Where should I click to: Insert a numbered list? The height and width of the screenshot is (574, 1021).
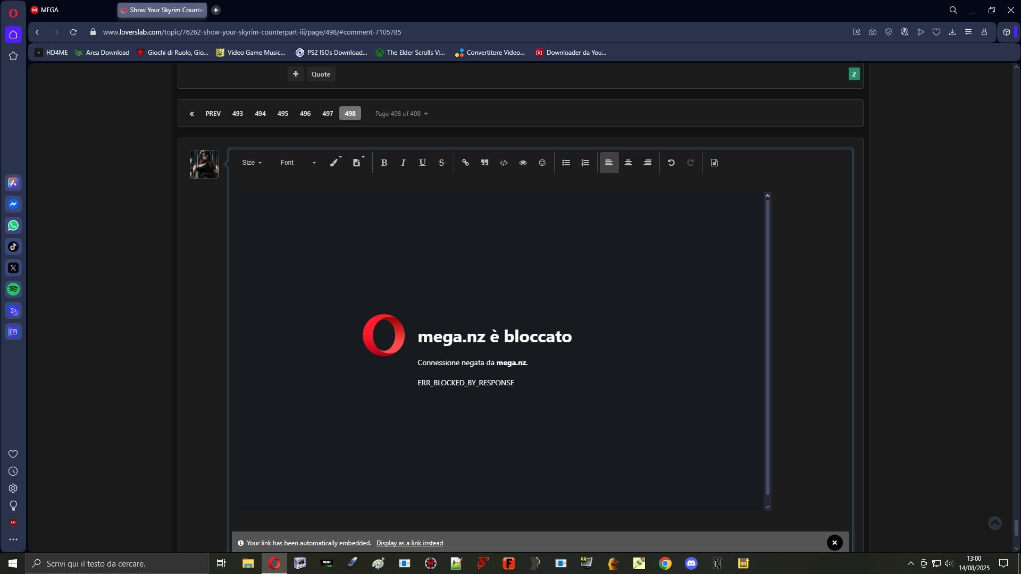(x=585, y=163)
